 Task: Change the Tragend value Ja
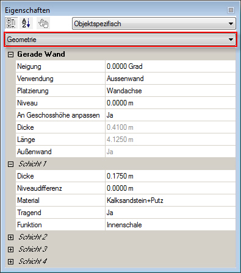170,213
